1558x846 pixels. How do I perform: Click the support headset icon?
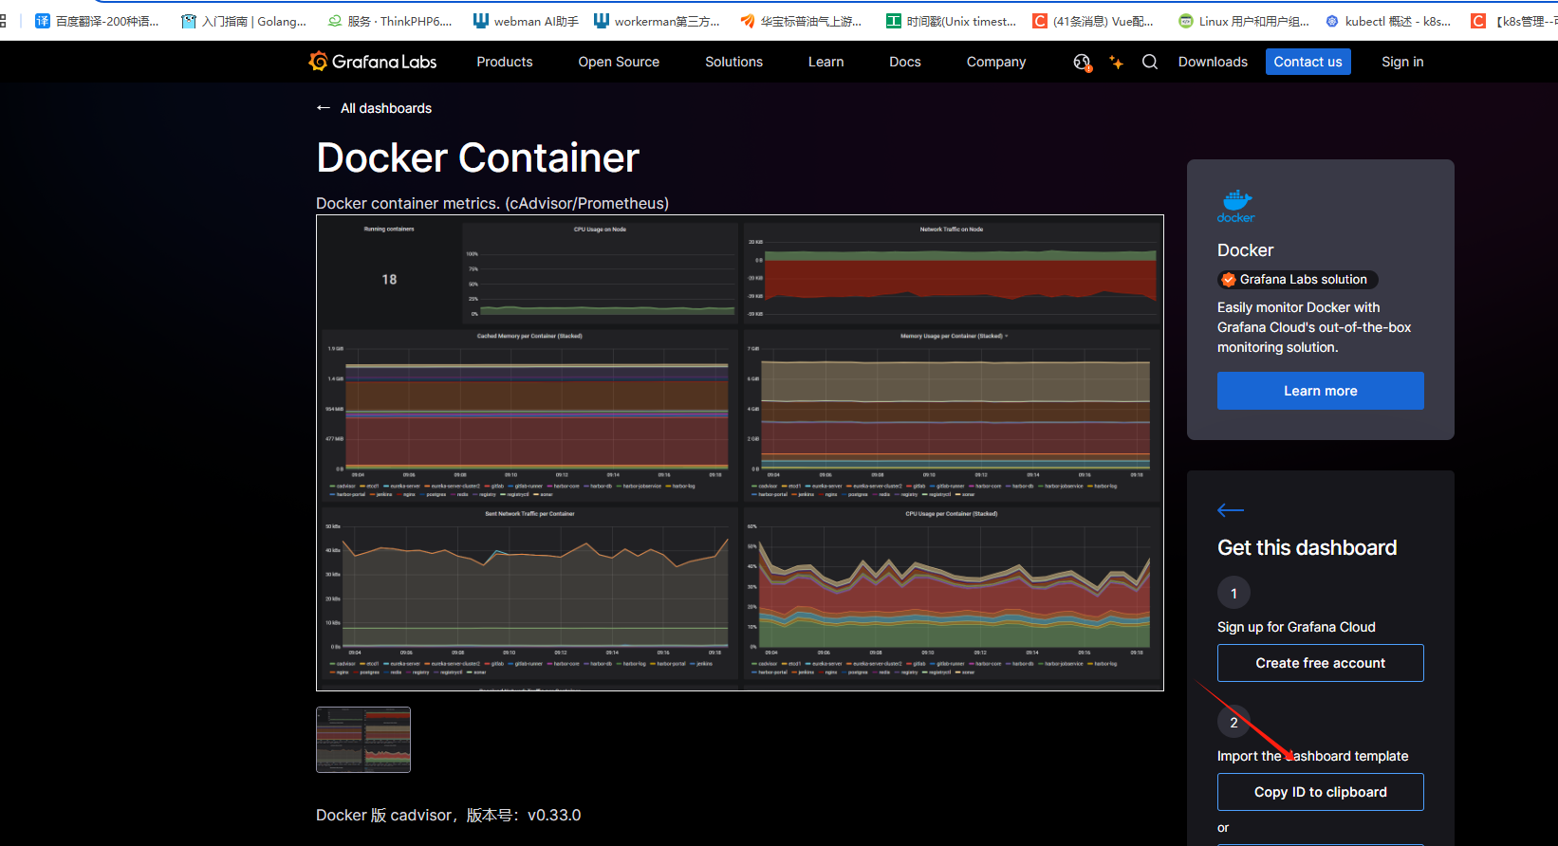click(1082, 63)
